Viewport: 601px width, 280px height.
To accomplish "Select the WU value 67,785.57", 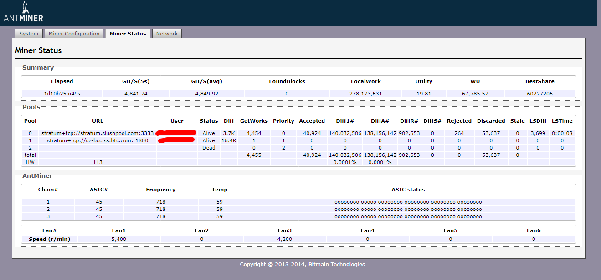I will (475, 94).
